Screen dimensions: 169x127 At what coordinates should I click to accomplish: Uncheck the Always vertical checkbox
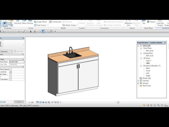pyautogui.click(x=11, y=72)
